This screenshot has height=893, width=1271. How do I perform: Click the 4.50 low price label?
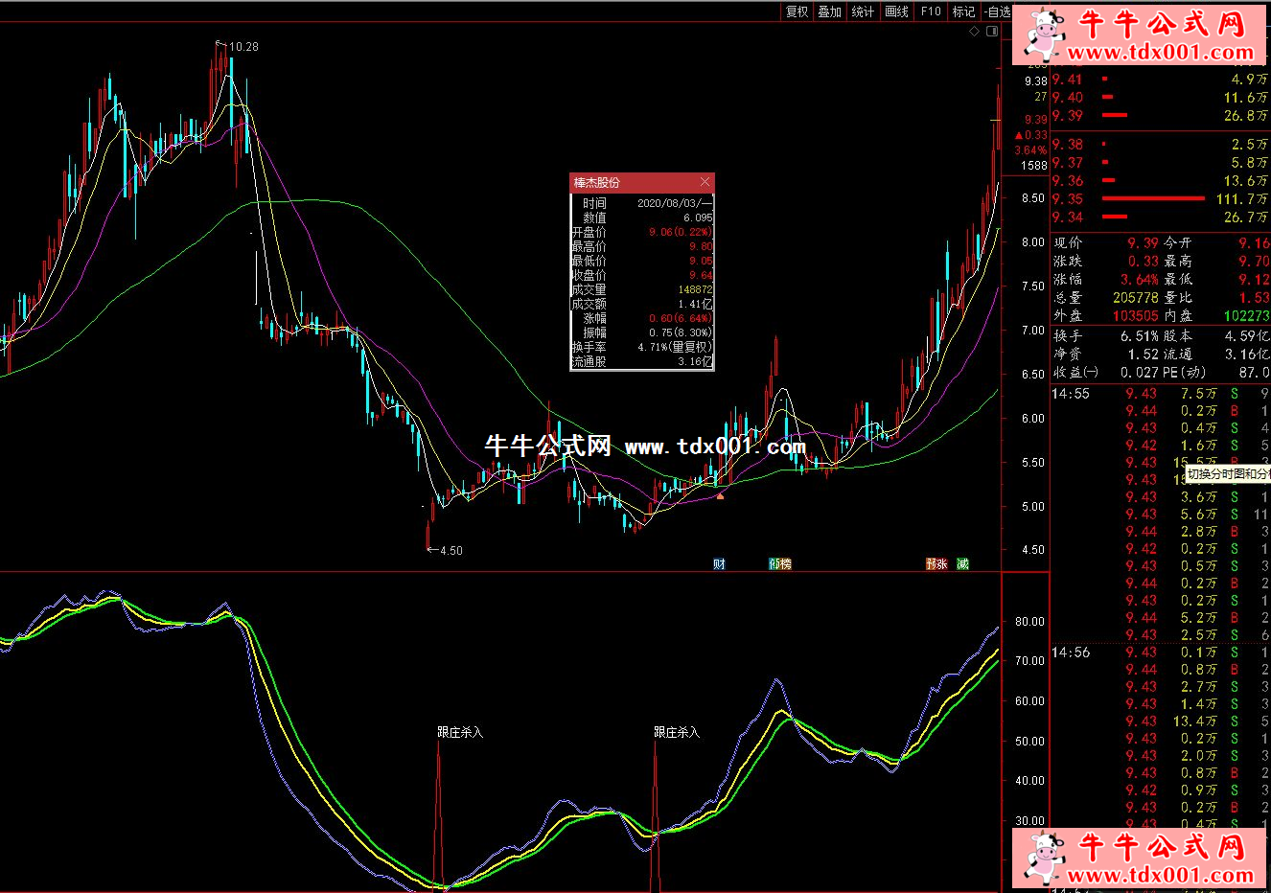[451, 550]
